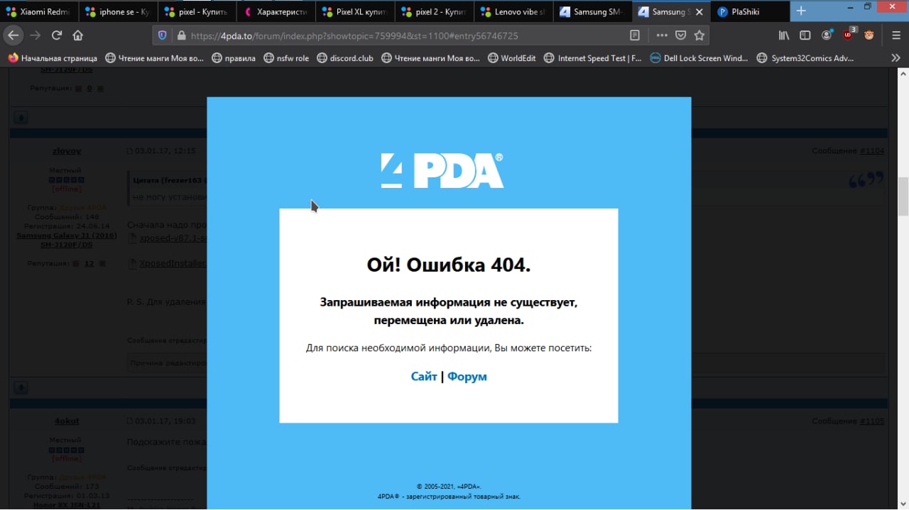
Task: Open the Начальная страница bookmark
Action: tap(53, 58)
